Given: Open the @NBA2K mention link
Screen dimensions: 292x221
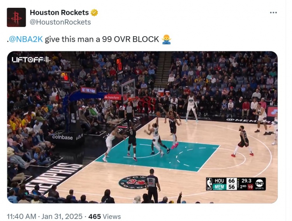Looking at the screenshot, I should click(26, 39).
